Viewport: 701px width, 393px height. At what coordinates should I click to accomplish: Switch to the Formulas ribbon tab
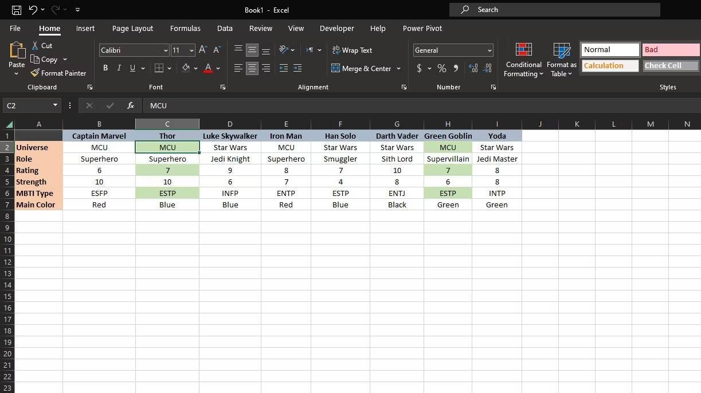[185, 28]
